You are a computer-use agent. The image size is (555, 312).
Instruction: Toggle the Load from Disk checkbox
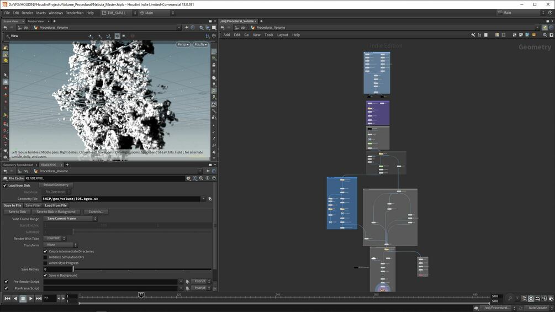(5, 186)
